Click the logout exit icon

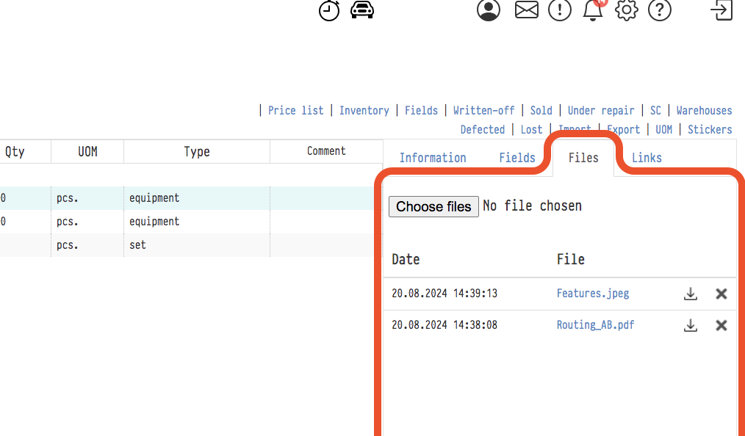[722, 10]
